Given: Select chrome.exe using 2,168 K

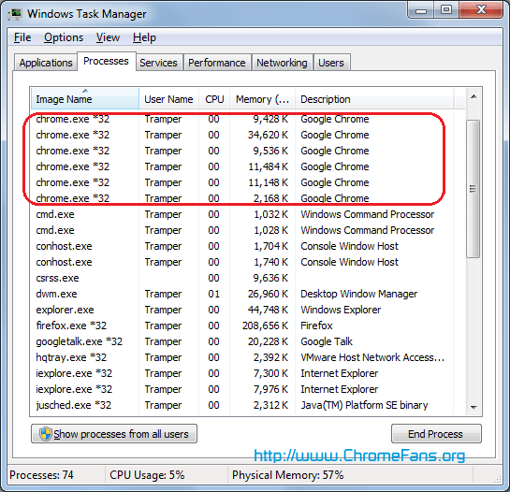Looking at the screenshot, I should coord(241,198).
